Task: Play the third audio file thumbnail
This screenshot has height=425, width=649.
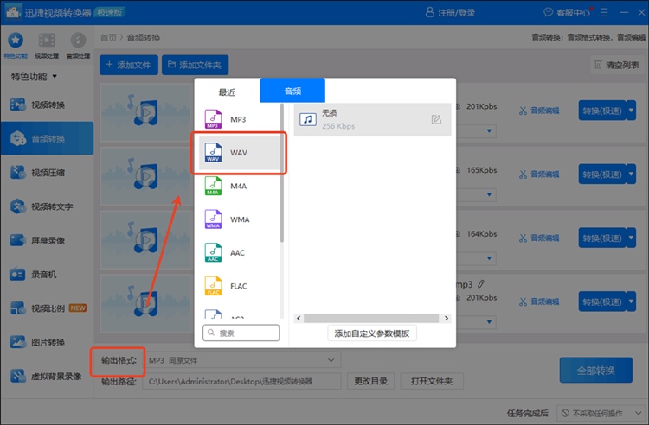Action: tap(146, 239)
